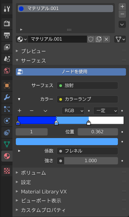This screenshot has height=217, width=129.
Task: Add a new material slot
Action: click(x=122, y=6)
